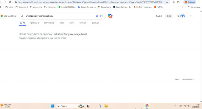Open the Chrome three-dot menu
This screenshot has width=202, height=109.
(x=199, y=2)
